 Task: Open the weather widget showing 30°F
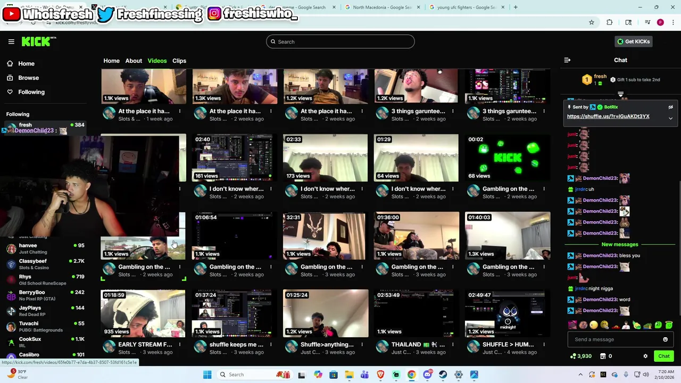pyautogui.click(x=17, y=374)
